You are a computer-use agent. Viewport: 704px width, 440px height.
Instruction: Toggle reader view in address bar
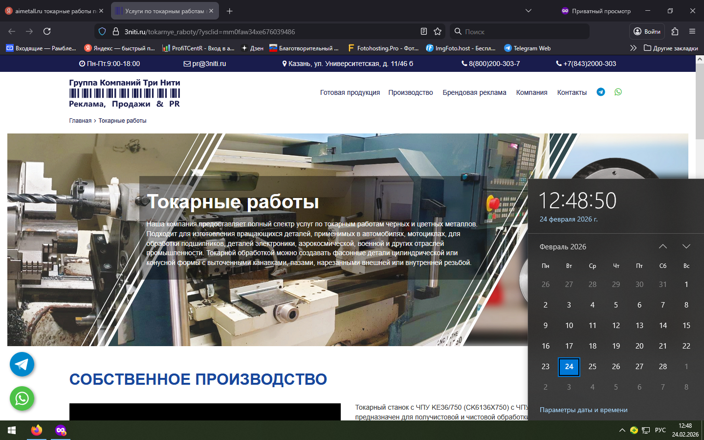(424, 31)
